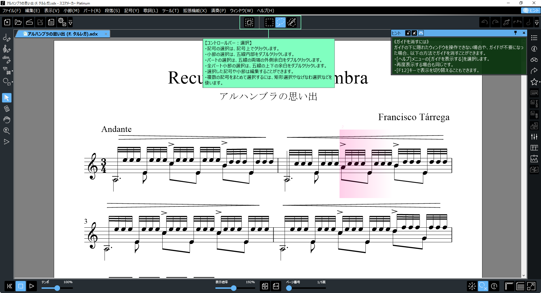This screenshot has width=541, height=293.
Task: Open the score properties list icon
Action: pyautogui.click(x=51, y=22)
